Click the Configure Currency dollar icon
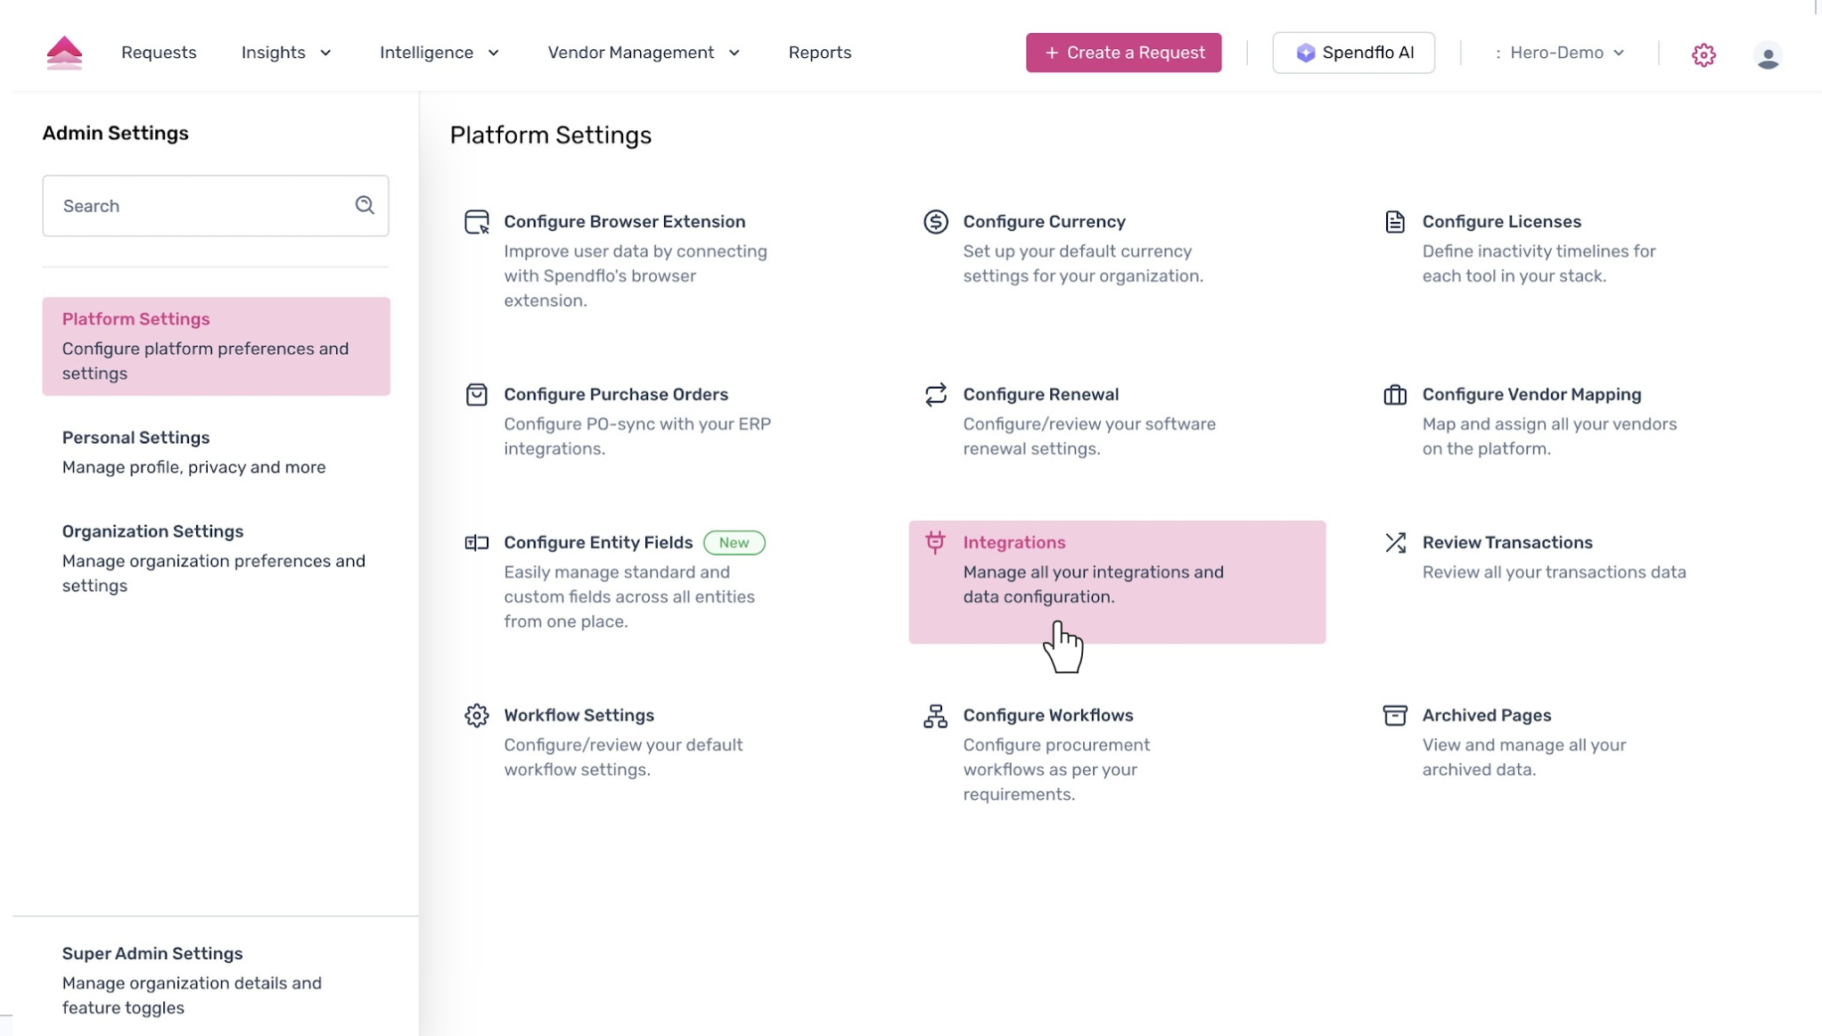This screenshot has width=1822, height=1036. tap(935, 222)
